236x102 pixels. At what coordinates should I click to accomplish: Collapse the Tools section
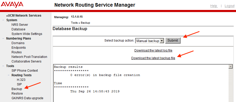click(x=3, y=66)
